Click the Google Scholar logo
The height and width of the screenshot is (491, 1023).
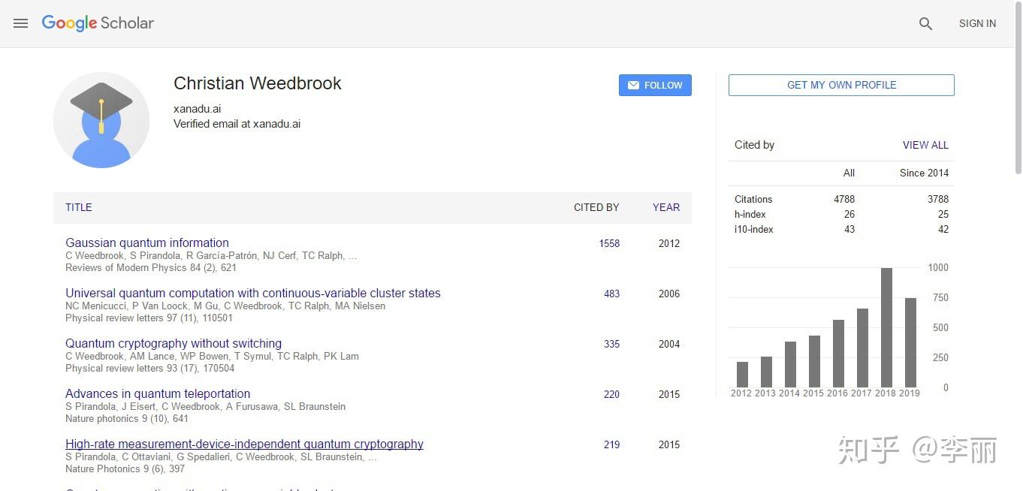[98, 23]
